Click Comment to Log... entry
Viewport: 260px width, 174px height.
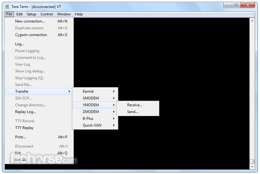pos(39,58)
